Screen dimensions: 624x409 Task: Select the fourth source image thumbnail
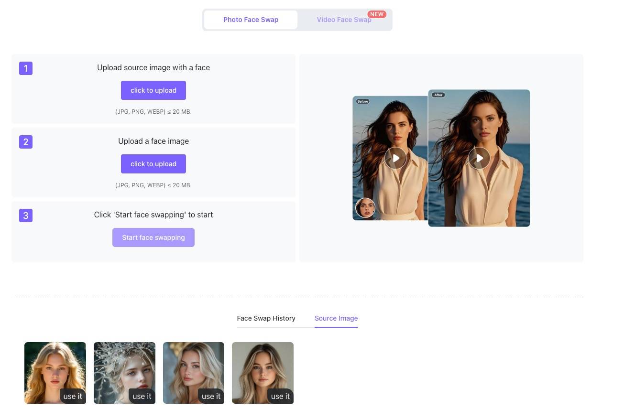coord(280,396)
